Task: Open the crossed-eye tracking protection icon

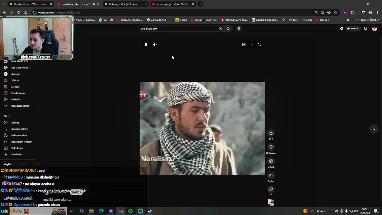Action: pyautogui.click(x=329, y=13)
